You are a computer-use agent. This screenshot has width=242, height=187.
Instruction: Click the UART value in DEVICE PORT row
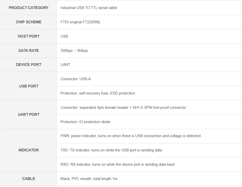[x=65, y=65]
